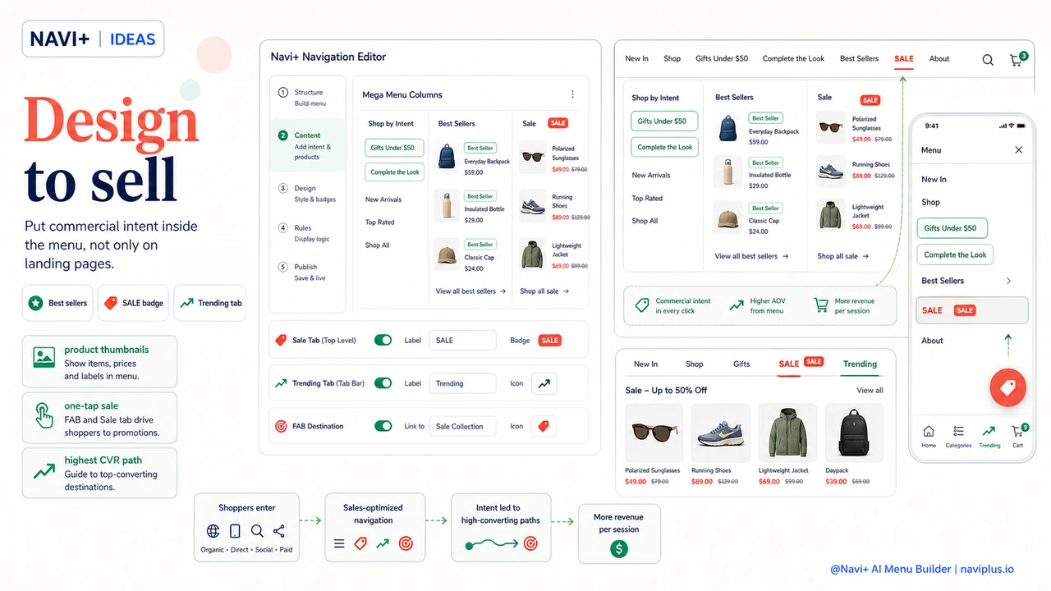Switch to the Trending tab in tab bar

pyautogui.click(x=860, y=364)
